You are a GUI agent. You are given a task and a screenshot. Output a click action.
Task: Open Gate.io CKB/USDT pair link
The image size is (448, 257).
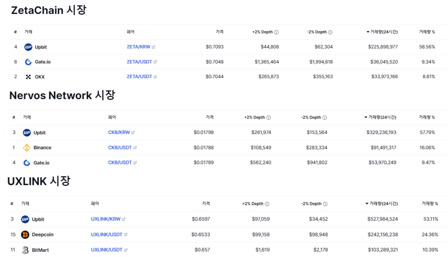tap(120, 163)
